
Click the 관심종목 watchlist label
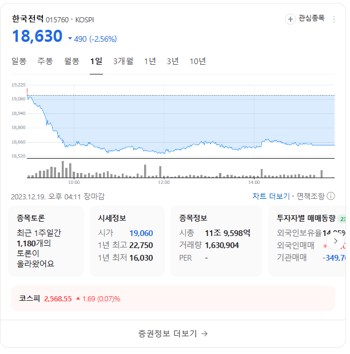pyautogui.click(x=312, y=18)
